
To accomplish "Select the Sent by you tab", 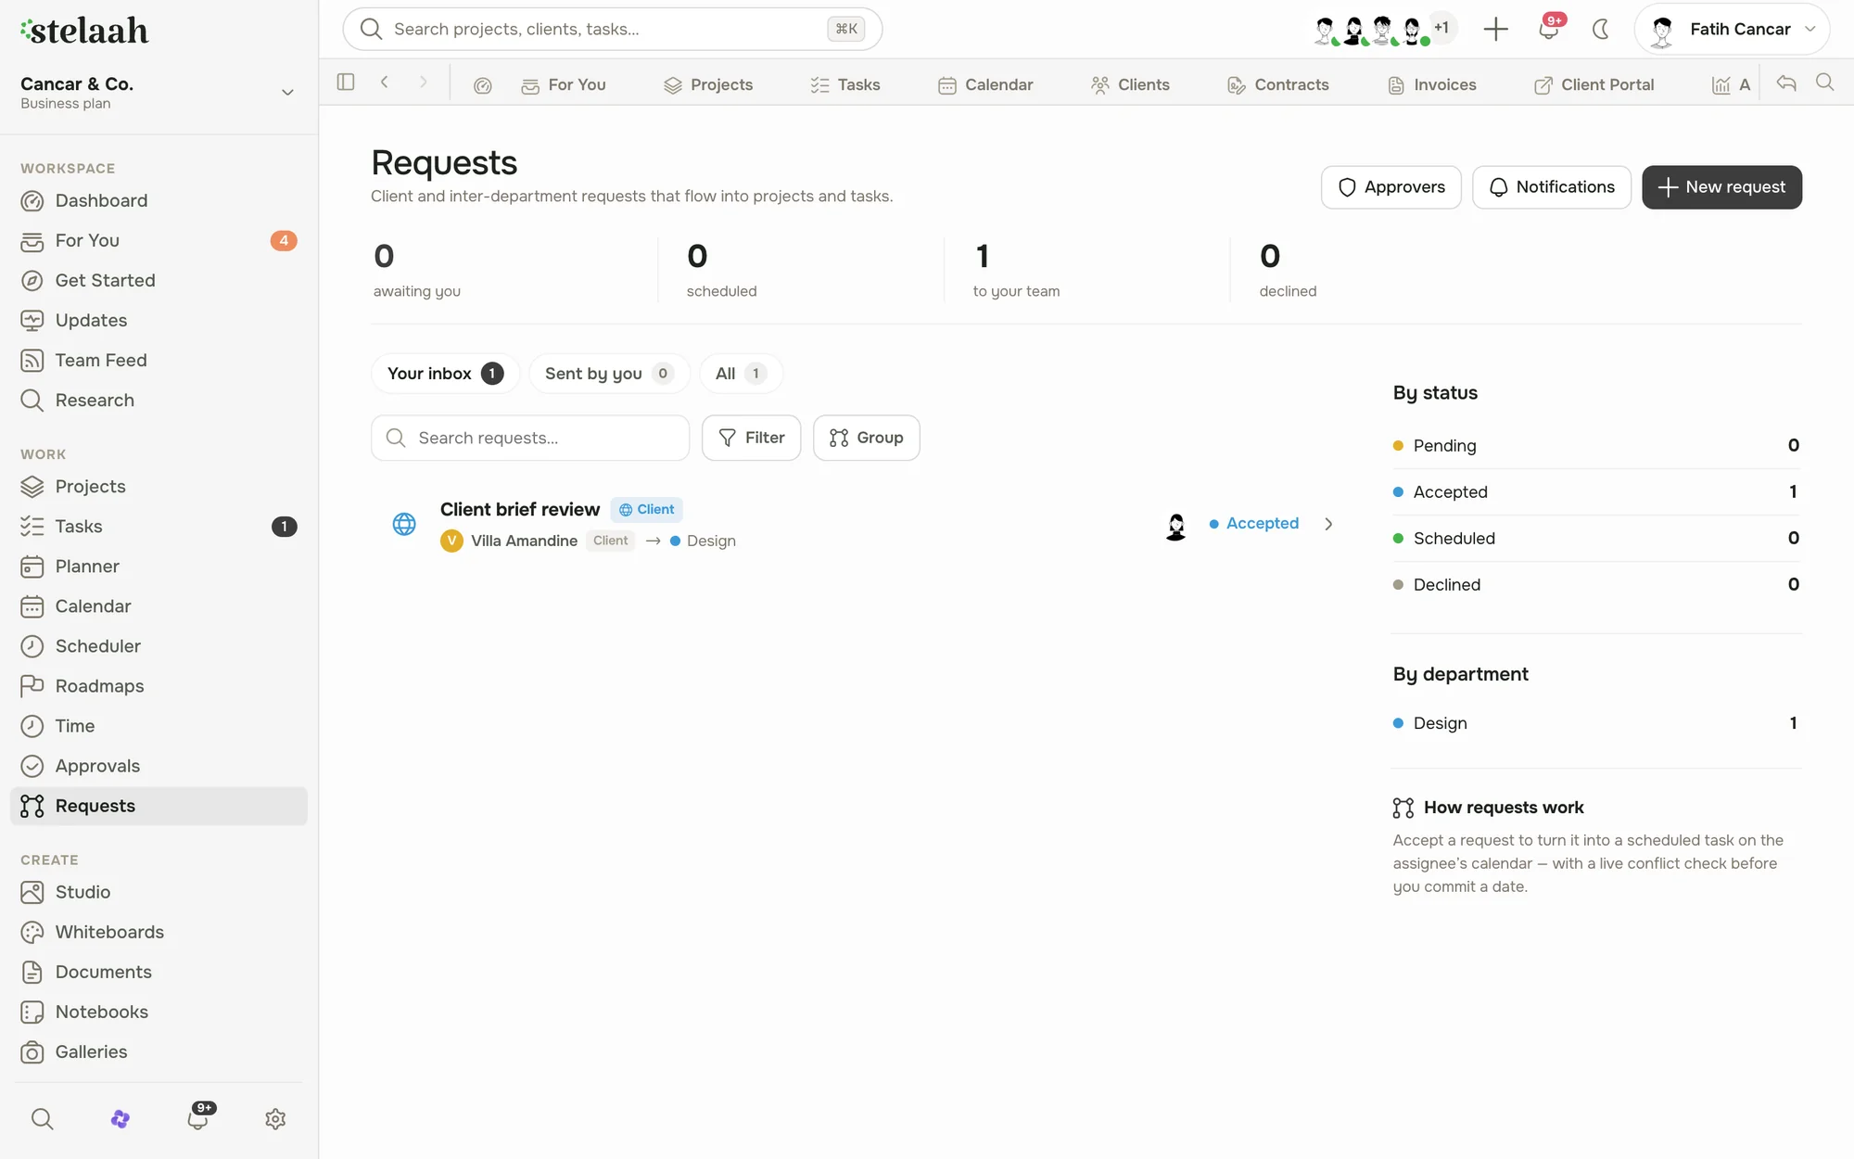I will (x=609, y=374).
